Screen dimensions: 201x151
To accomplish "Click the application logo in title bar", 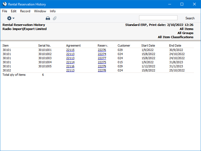I will pos(5,4).
